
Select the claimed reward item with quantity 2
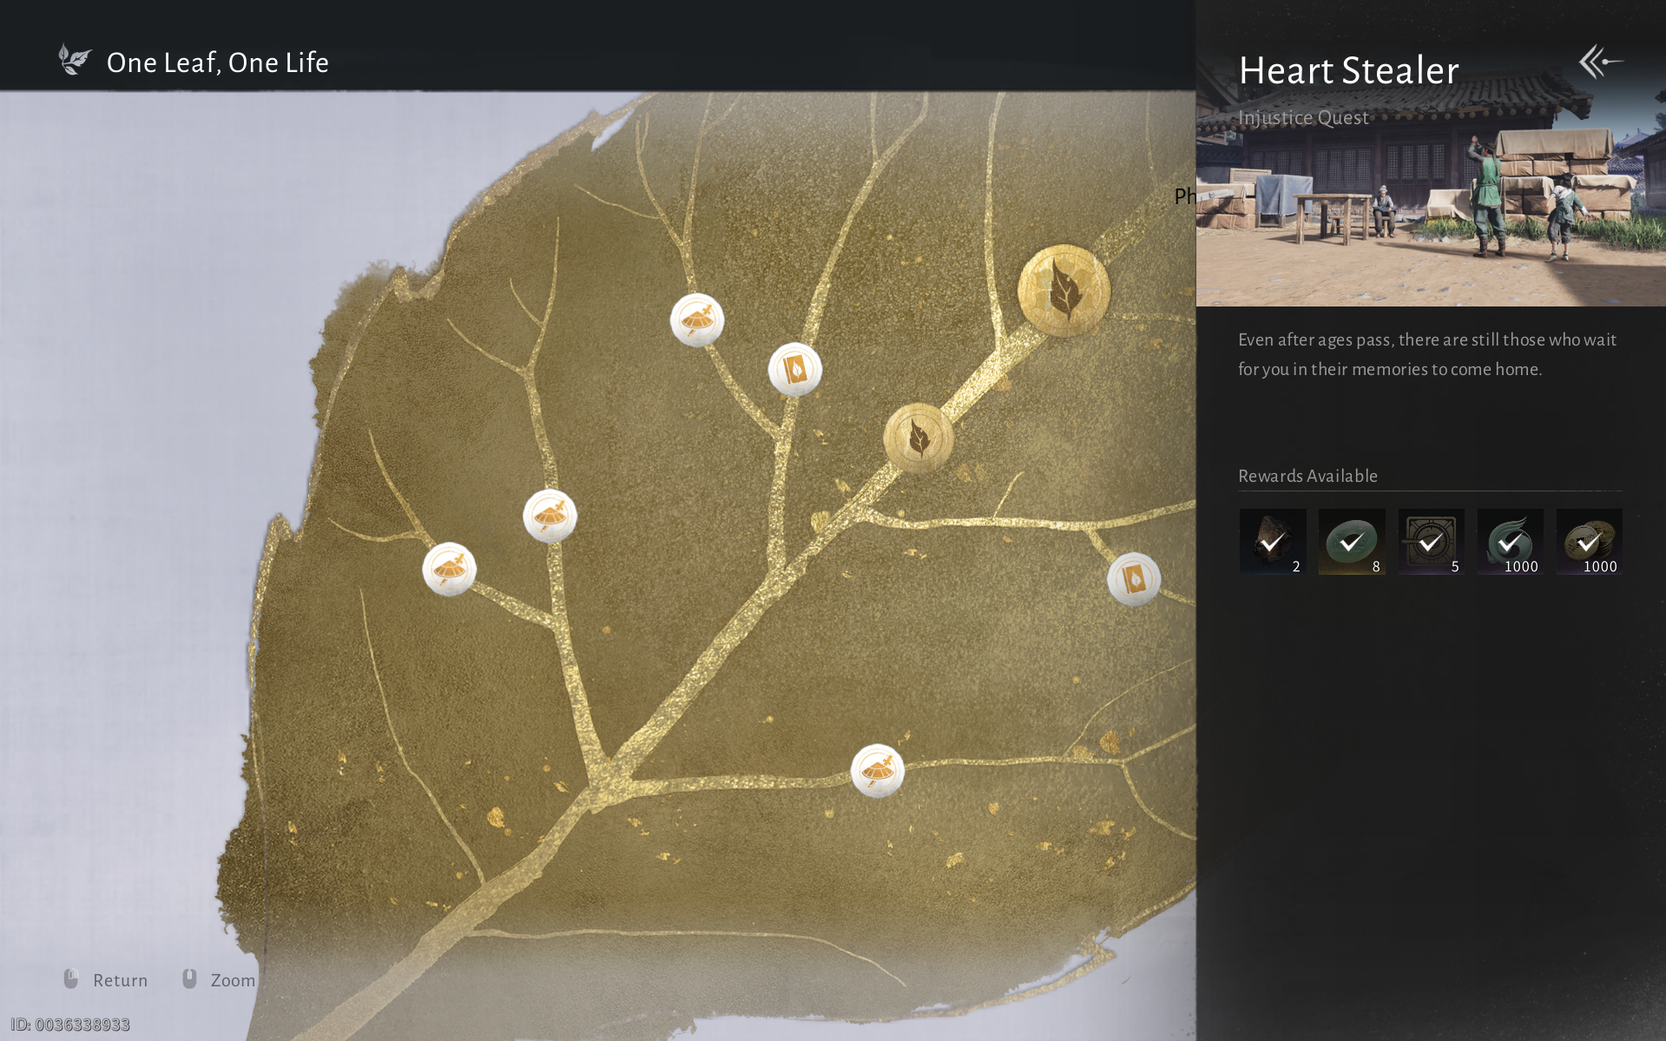point(1273,542)
